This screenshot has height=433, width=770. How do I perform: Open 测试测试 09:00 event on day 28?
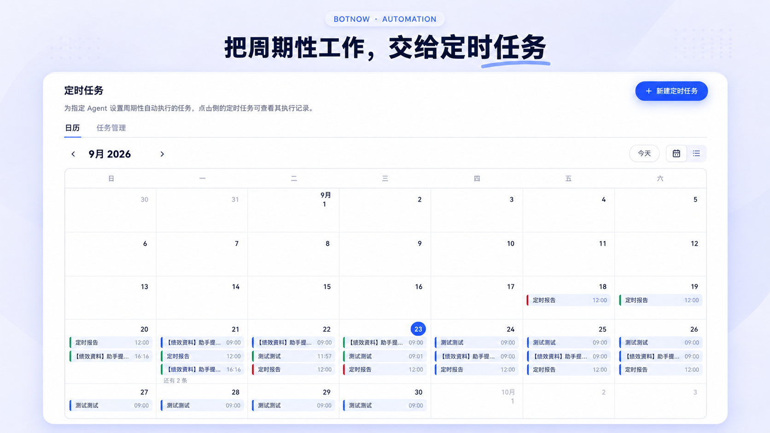(202, 405)
